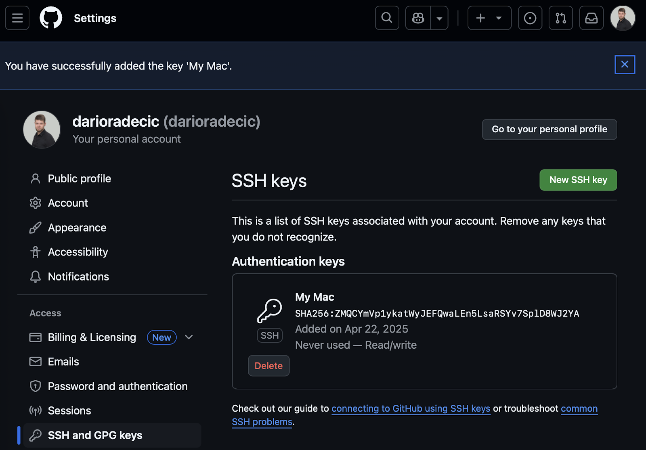
Task: Open the Issues icon in header
Action: pos(530,18)
